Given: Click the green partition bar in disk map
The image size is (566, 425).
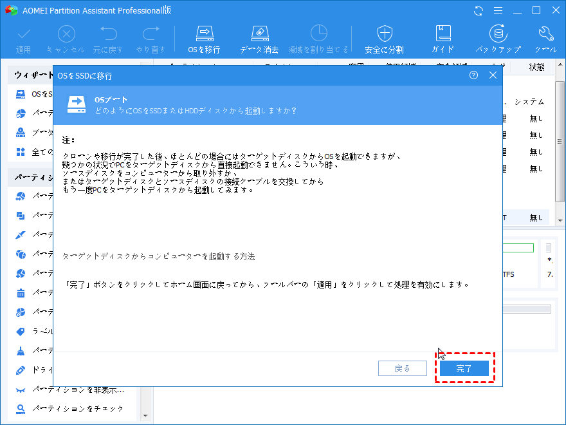Looking at the screenshot, I should pyautogui.click(x=518, y=248).
